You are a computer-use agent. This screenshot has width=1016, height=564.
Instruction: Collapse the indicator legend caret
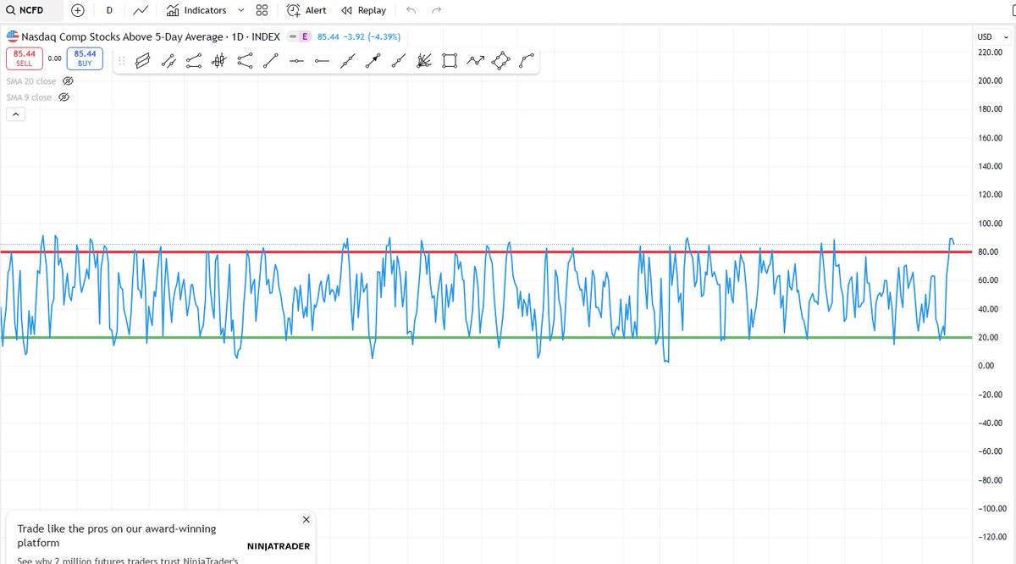(x=15, y=114)
